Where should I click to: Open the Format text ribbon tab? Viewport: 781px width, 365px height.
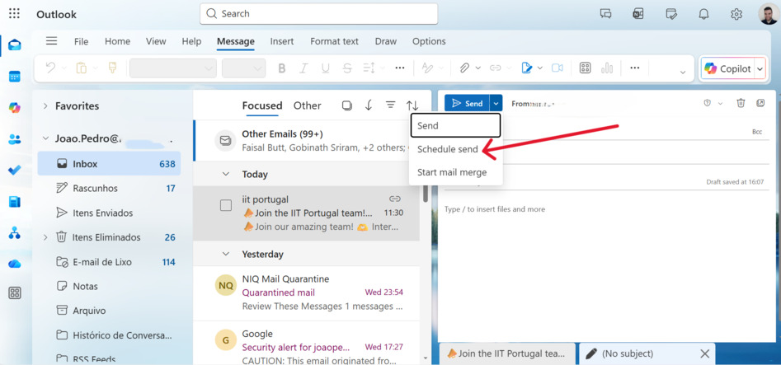tap(334, 41)
